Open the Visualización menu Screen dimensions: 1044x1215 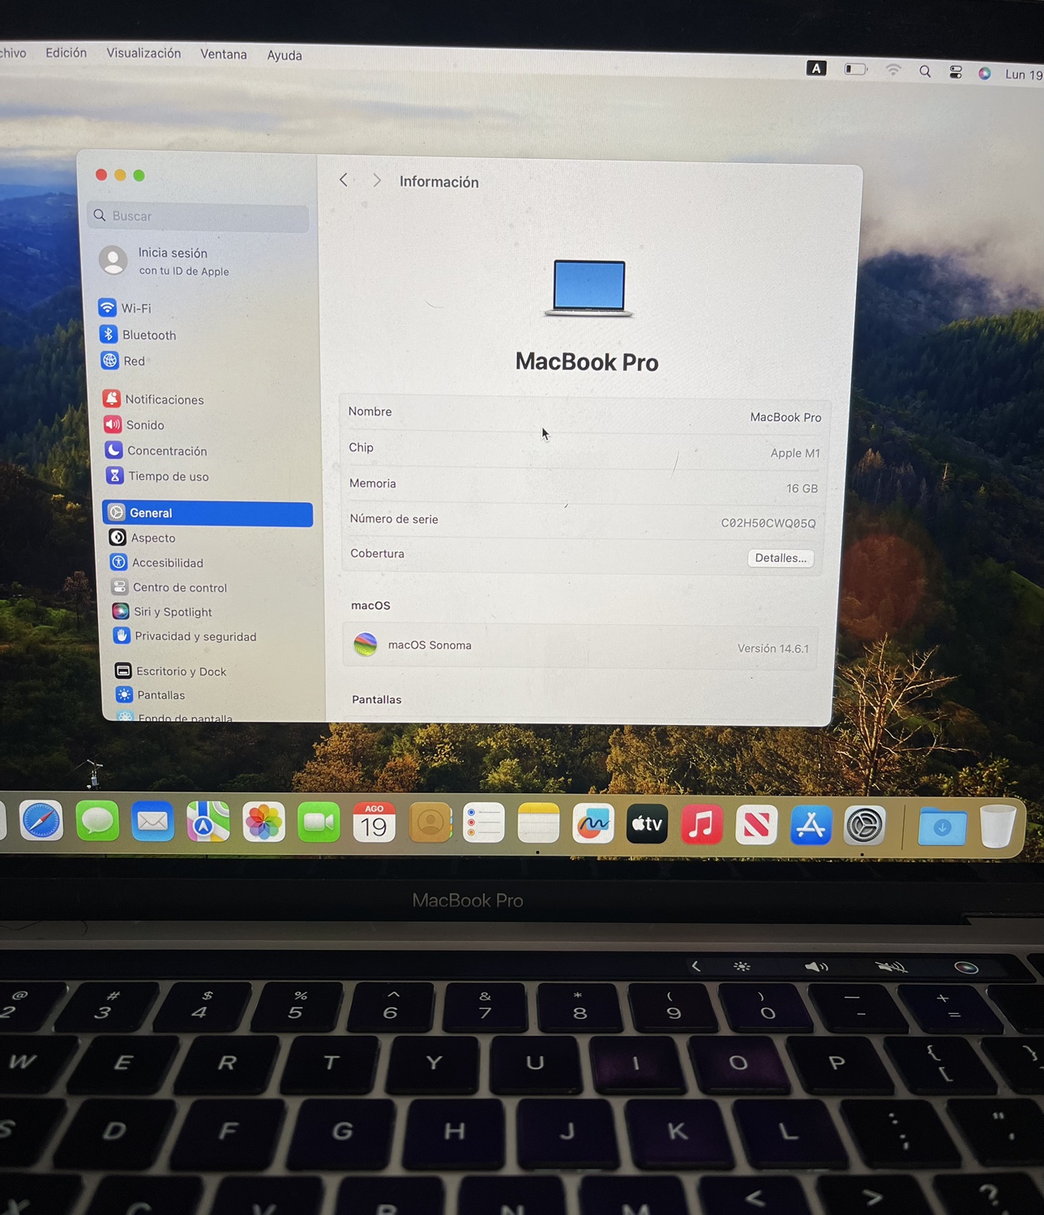(x=143, y=54)
